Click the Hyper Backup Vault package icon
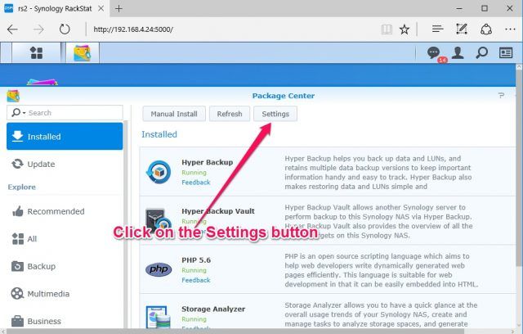This screenshot has height=334, width=523. (x=159, y=219)
